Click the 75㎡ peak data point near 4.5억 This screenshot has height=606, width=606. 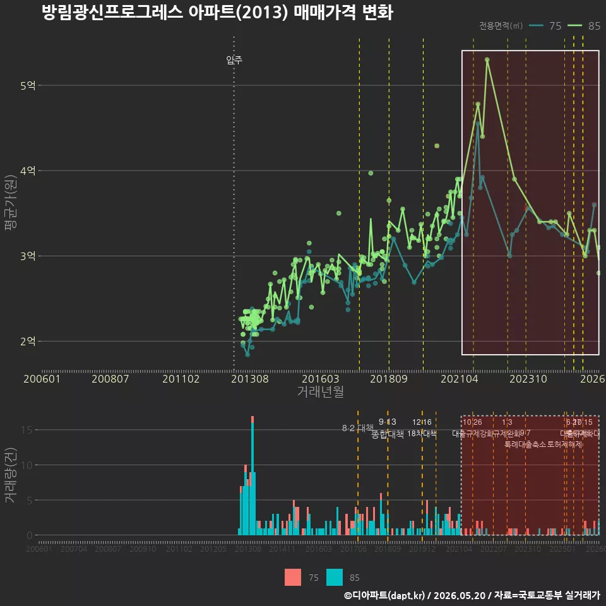(x=478, y=124)
